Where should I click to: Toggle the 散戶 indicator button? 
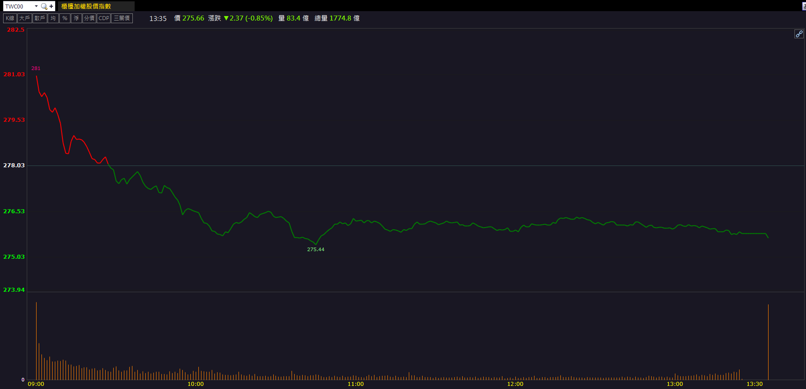40,18
